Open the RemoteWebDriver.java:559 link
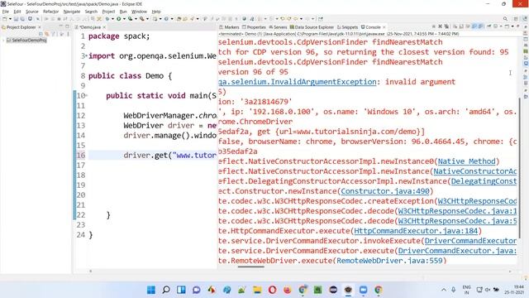 (x=389, y=261)
